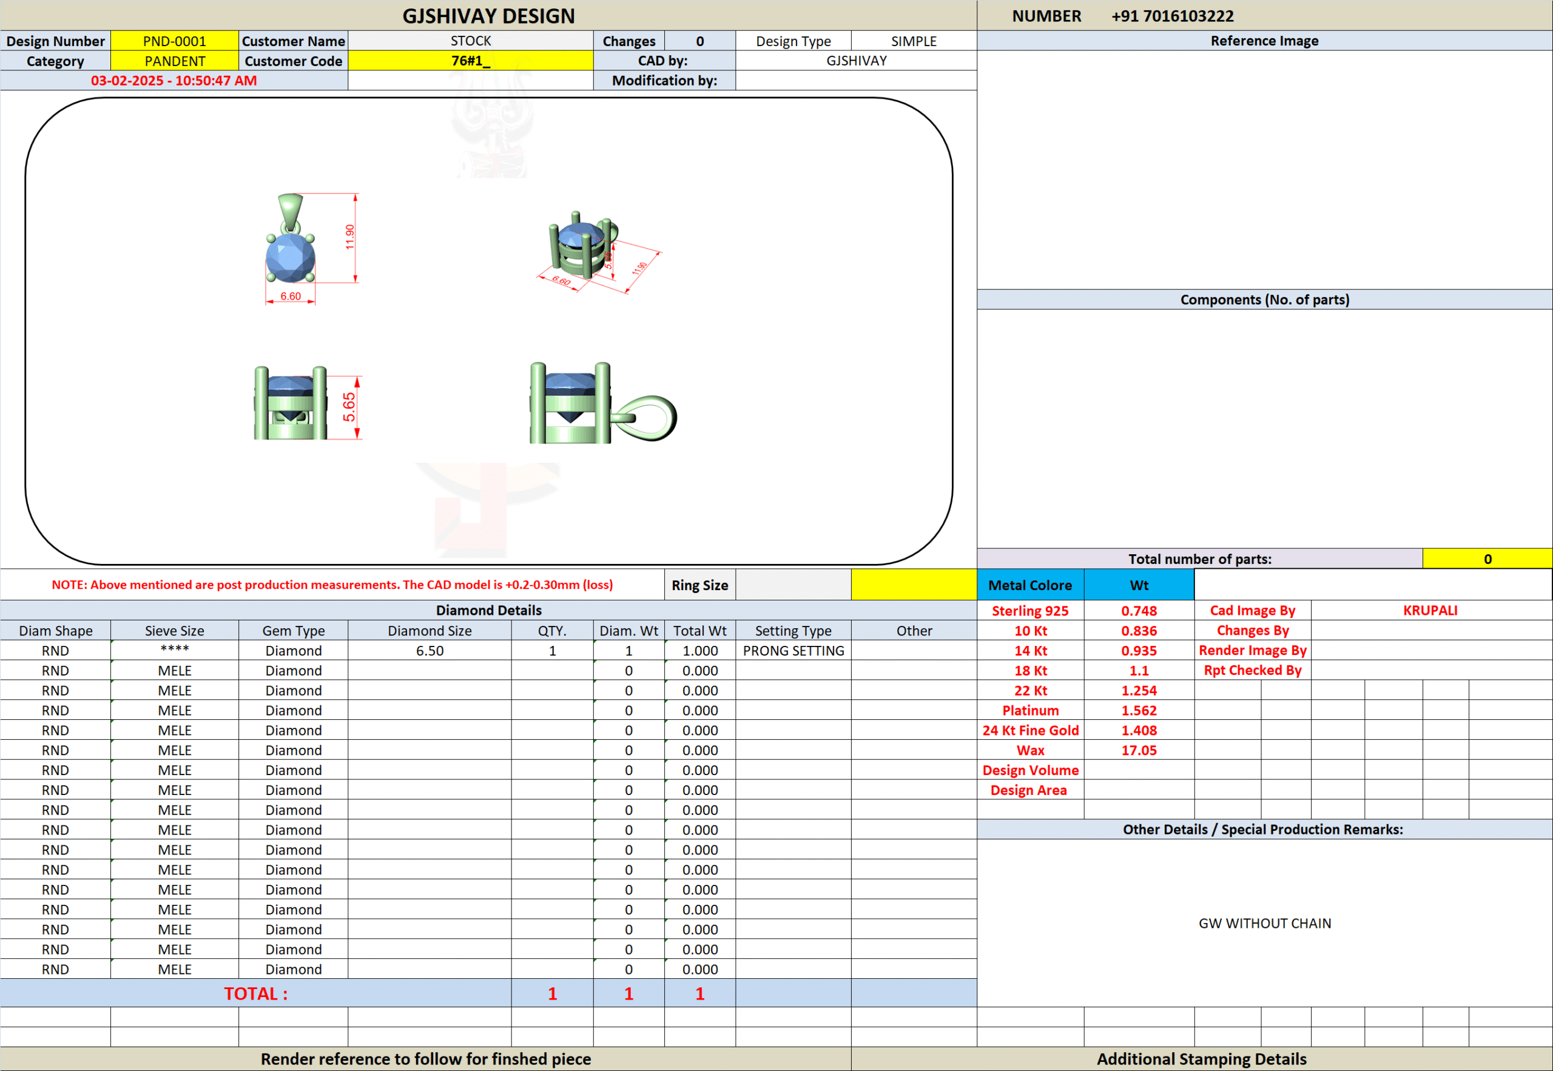Select the blue Metal Colore header cell
The width and height of the screenshot is (1553, 1071).
[x=1030, y=585]
